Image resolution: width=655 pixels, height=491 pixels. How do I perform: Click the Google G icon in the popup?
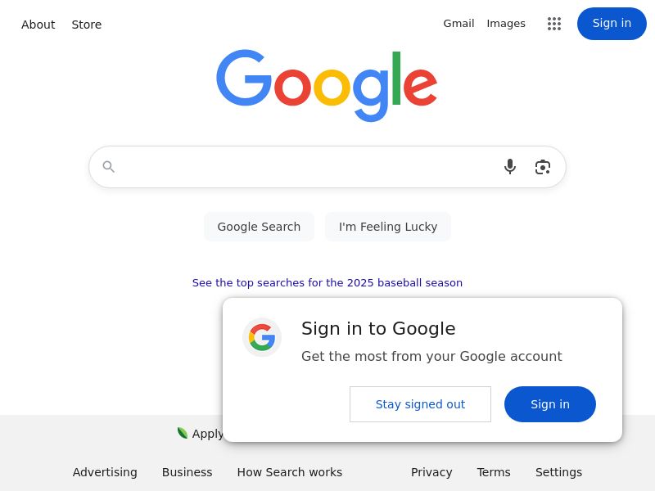(262, 337)
